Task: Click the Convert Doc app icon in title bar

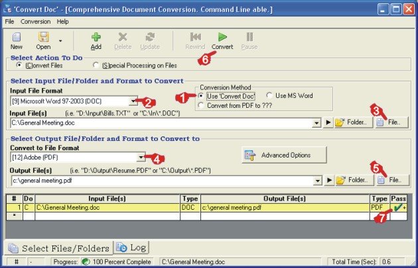Action: tap(7, 9)
